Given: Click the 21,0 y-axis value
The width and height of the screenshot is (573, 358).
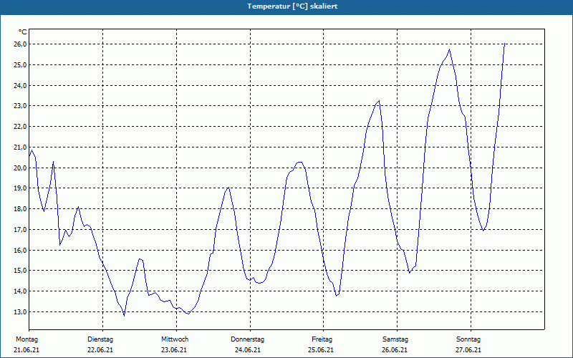Looking at the screenshot, I should click(20, 147).
